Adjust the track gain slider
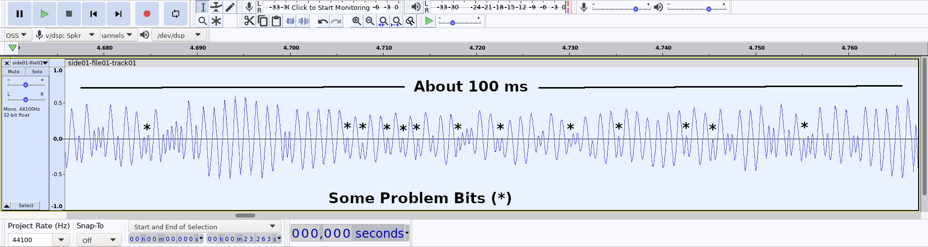The height and width of the screenshot is (247, 928). (26, 85)
